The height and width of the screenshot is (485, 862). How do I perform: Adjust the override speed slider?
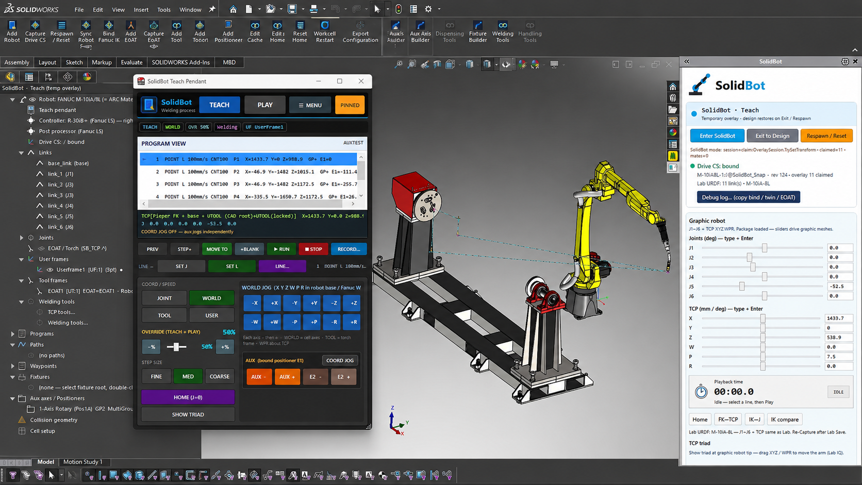[x=176, y=347]
